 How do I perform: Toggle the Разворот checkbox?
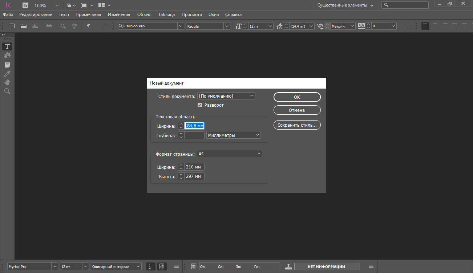click(x=200, y=105)
